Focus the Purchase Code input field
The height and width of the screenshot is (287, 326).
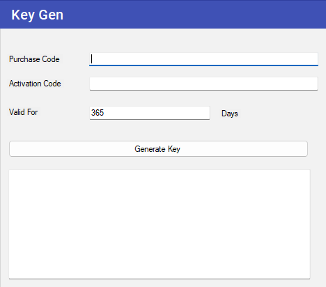click(x=203, y=59)
